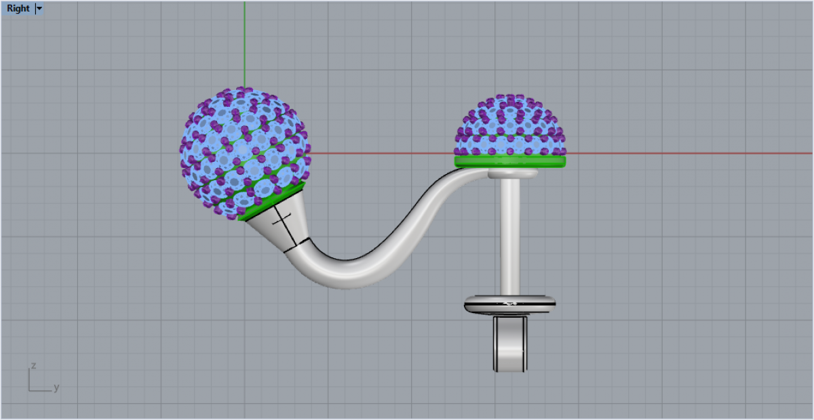814x420 pixels.
Task: Click the "Right" viewport title label
Action: point(18,9)
